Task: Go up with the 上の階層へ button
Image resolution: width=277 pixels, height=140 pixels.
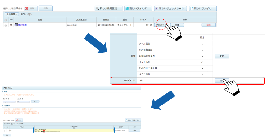Action: coord(11,14)
